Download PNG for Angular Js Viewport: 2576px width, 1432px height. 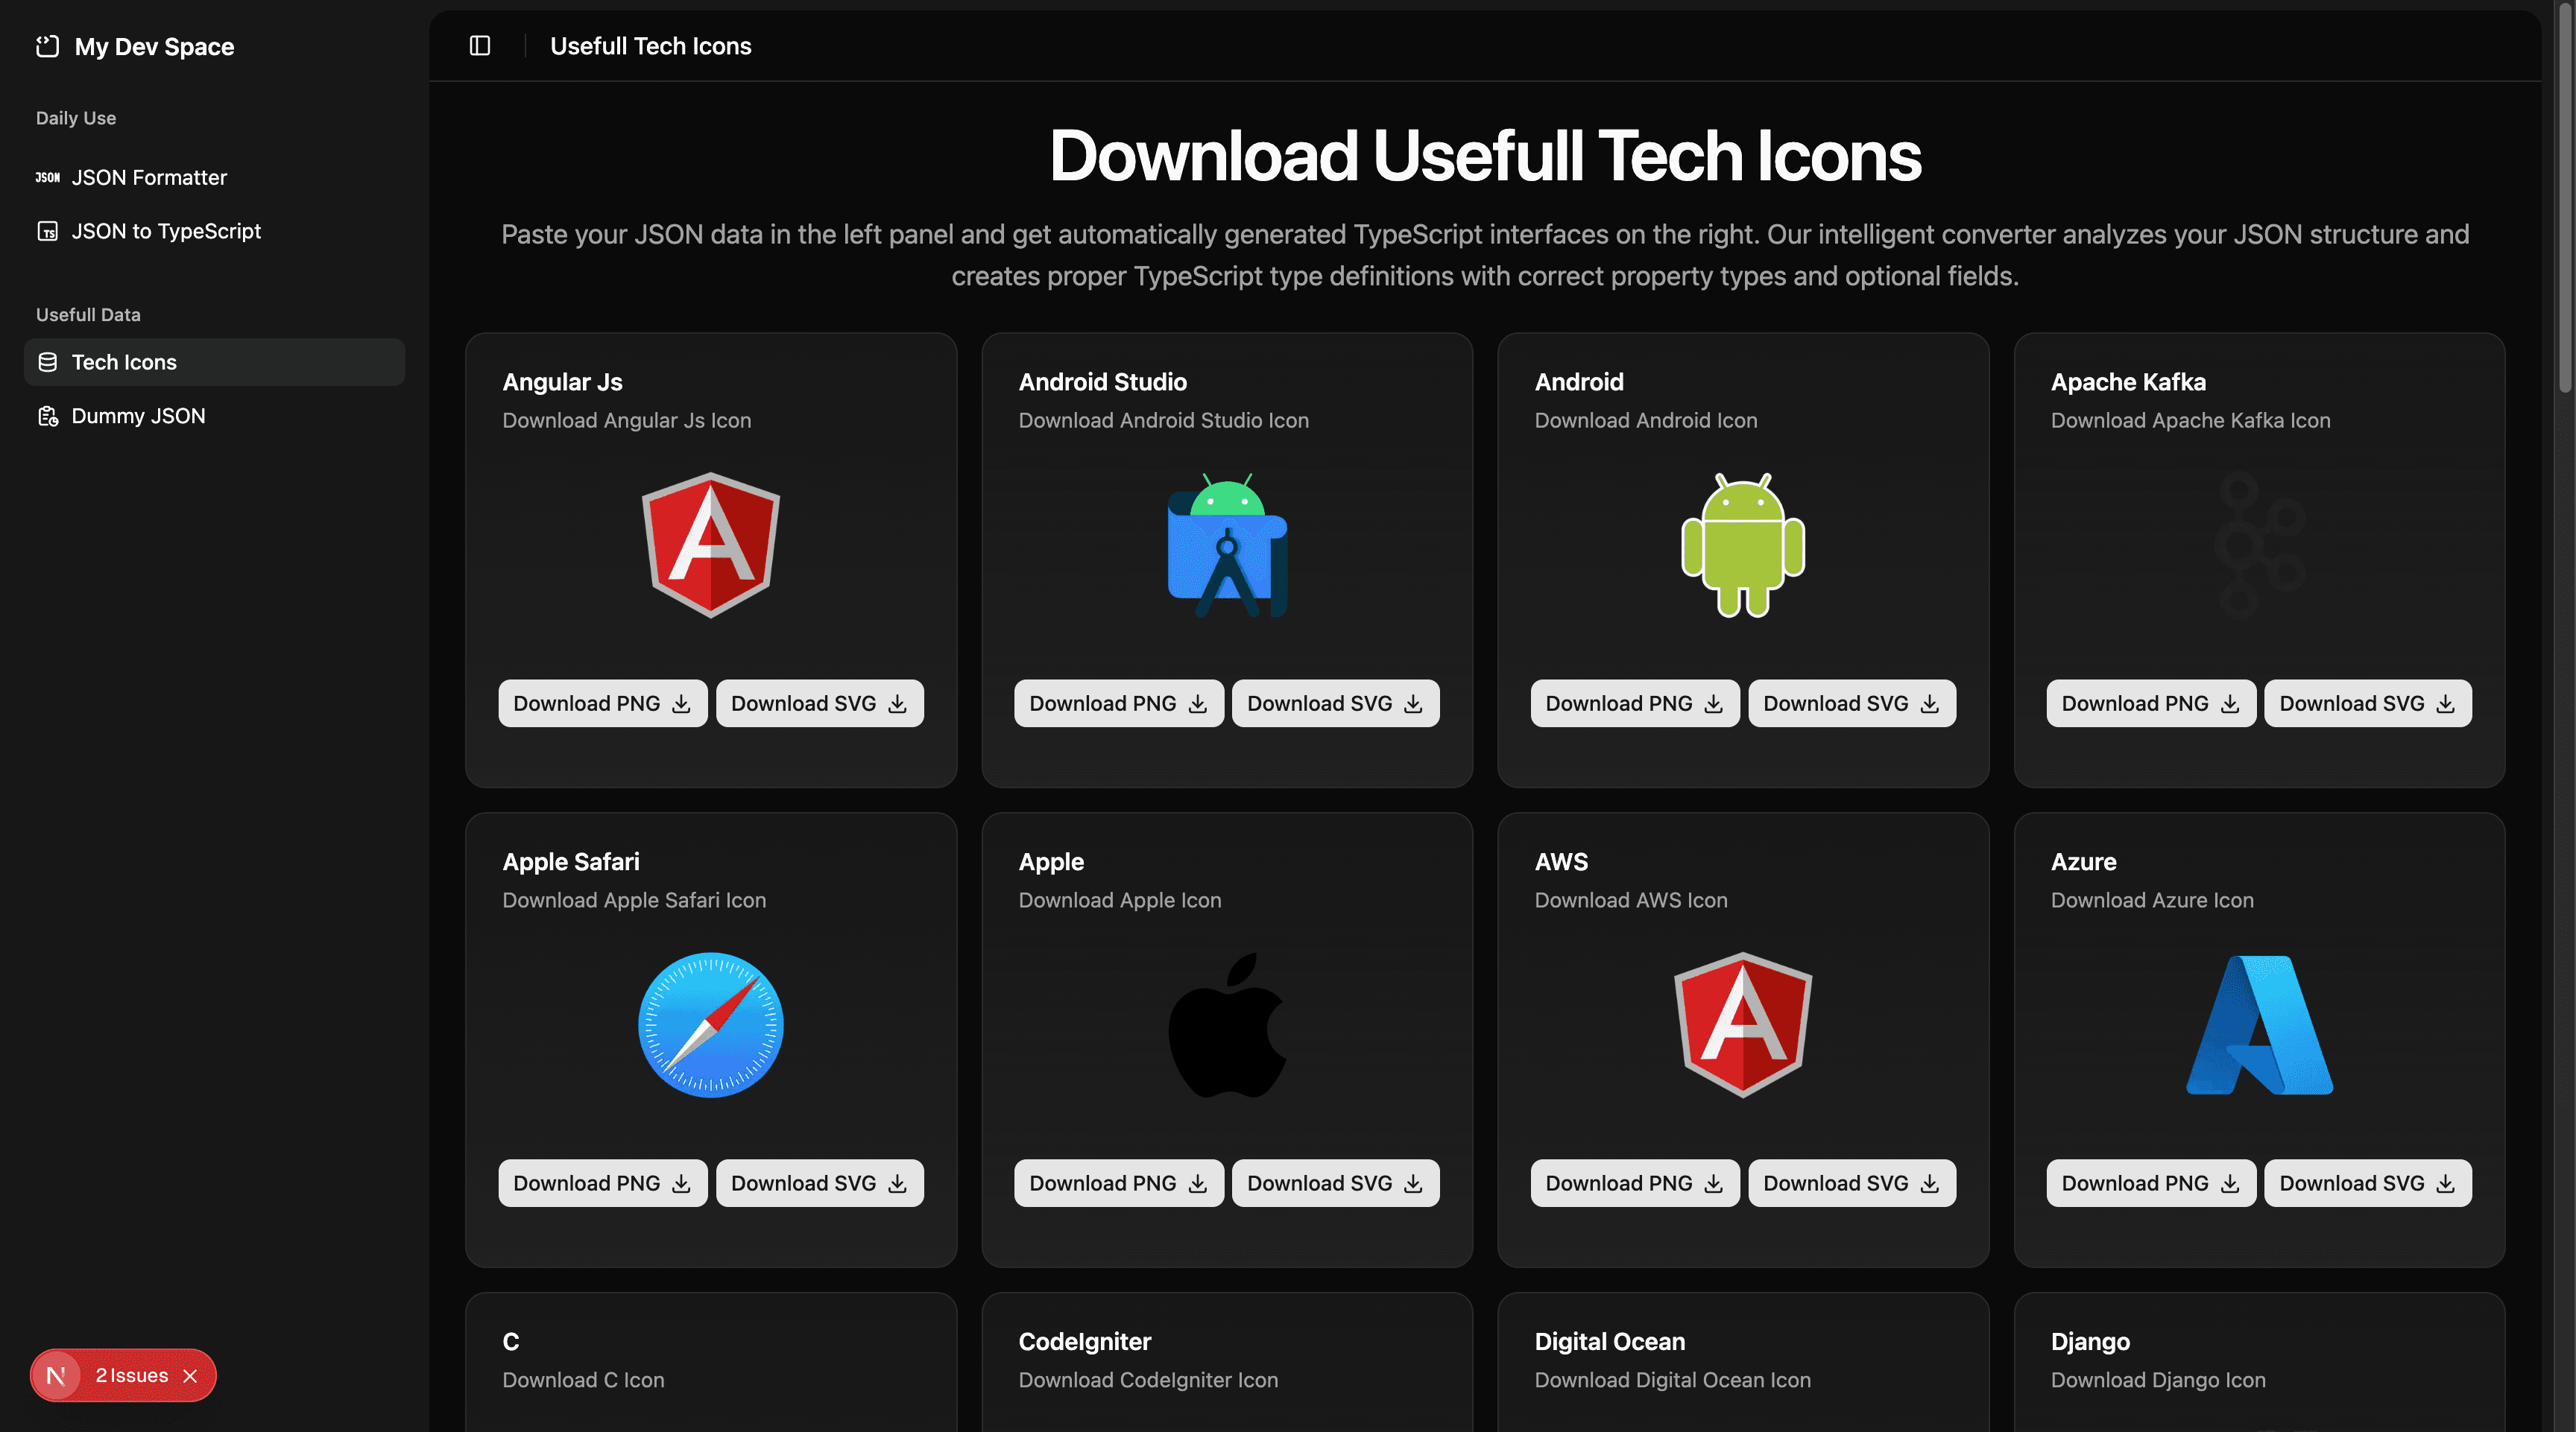tap(601, 703)
